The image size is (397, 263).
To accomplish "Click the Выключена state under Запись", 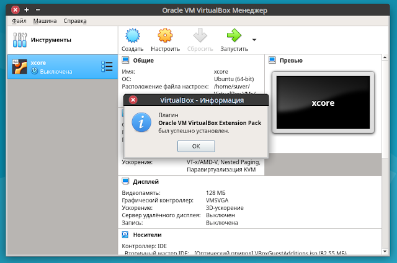I will pyautogui.click(x=222, y=223).
